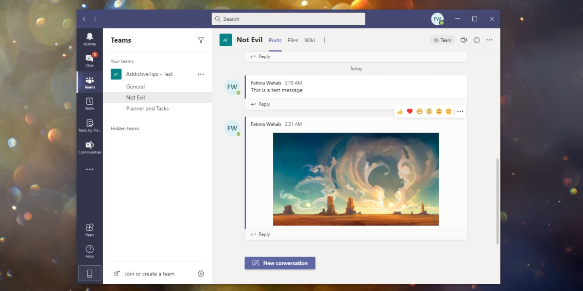
Task: Start a meeting with Meet now icon
Action: 463,40
